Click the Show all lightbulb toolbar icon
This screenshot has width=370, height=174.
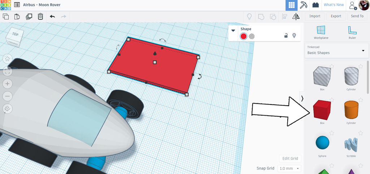249,17
